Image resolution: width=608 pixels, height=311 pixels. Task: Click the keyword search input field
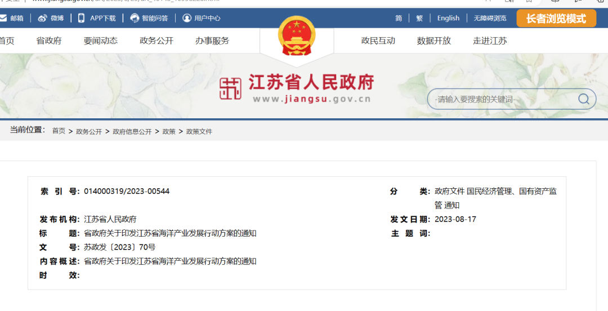pos(501,100)
